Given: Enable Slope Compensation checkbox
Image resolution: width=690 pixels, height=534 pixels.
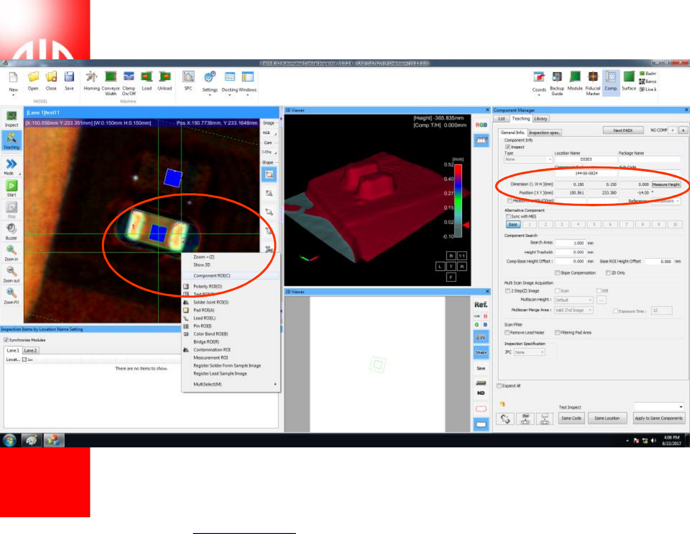Looking at the screenshot, I should pyautogui.click(x=557, y=273).
